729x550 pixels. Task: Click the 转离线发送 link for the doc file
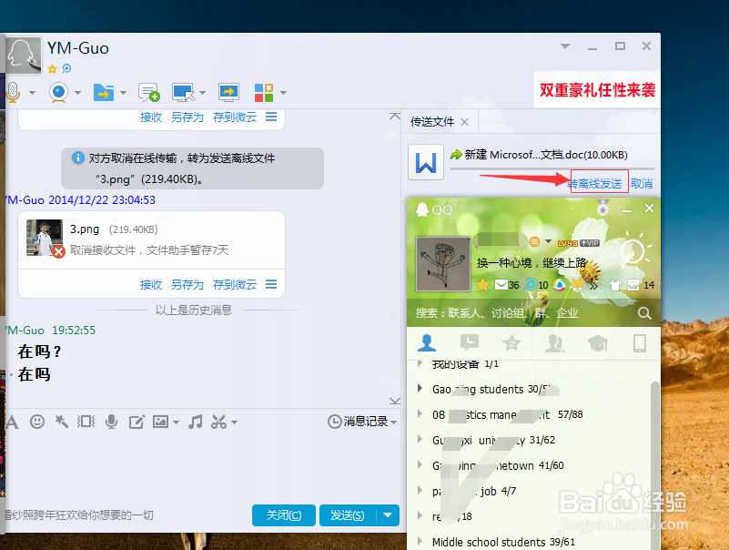pyautogui.click(x=597, y=182)
